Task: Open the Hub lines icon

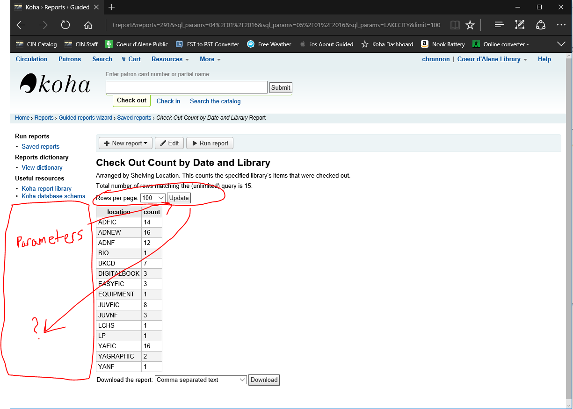Action: click(x=499, y=25)
